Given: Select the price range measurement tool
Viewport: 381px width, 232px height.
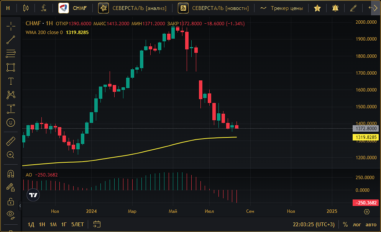Looking at the screenshot, I should [x=11, y=109].
